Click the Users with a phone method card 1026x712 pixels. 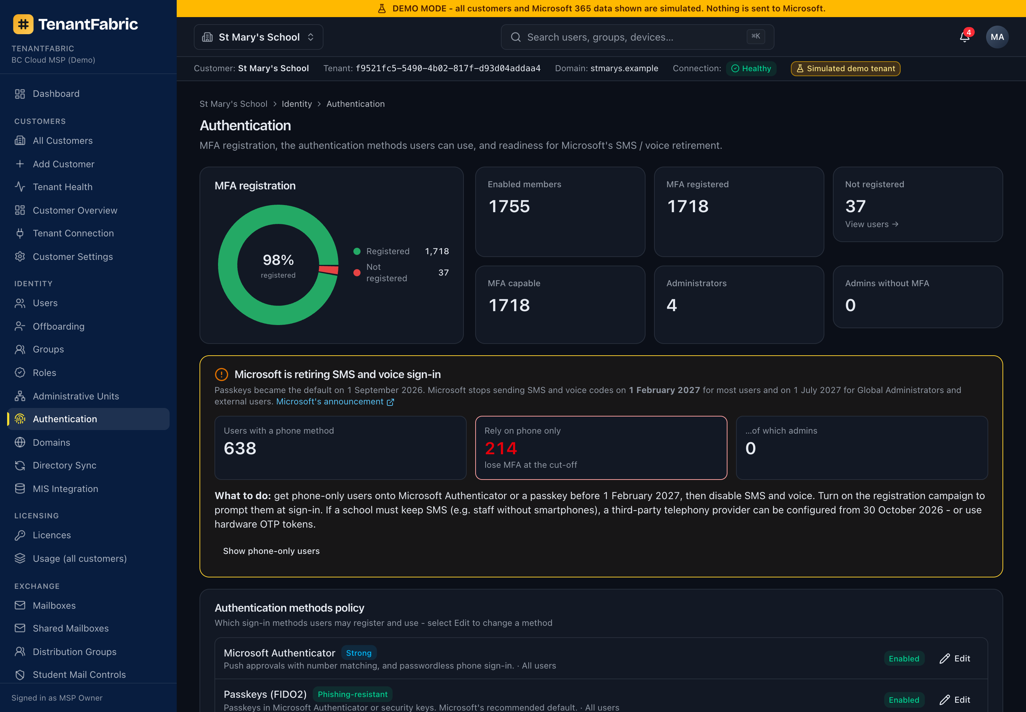[x=340, y=448]
